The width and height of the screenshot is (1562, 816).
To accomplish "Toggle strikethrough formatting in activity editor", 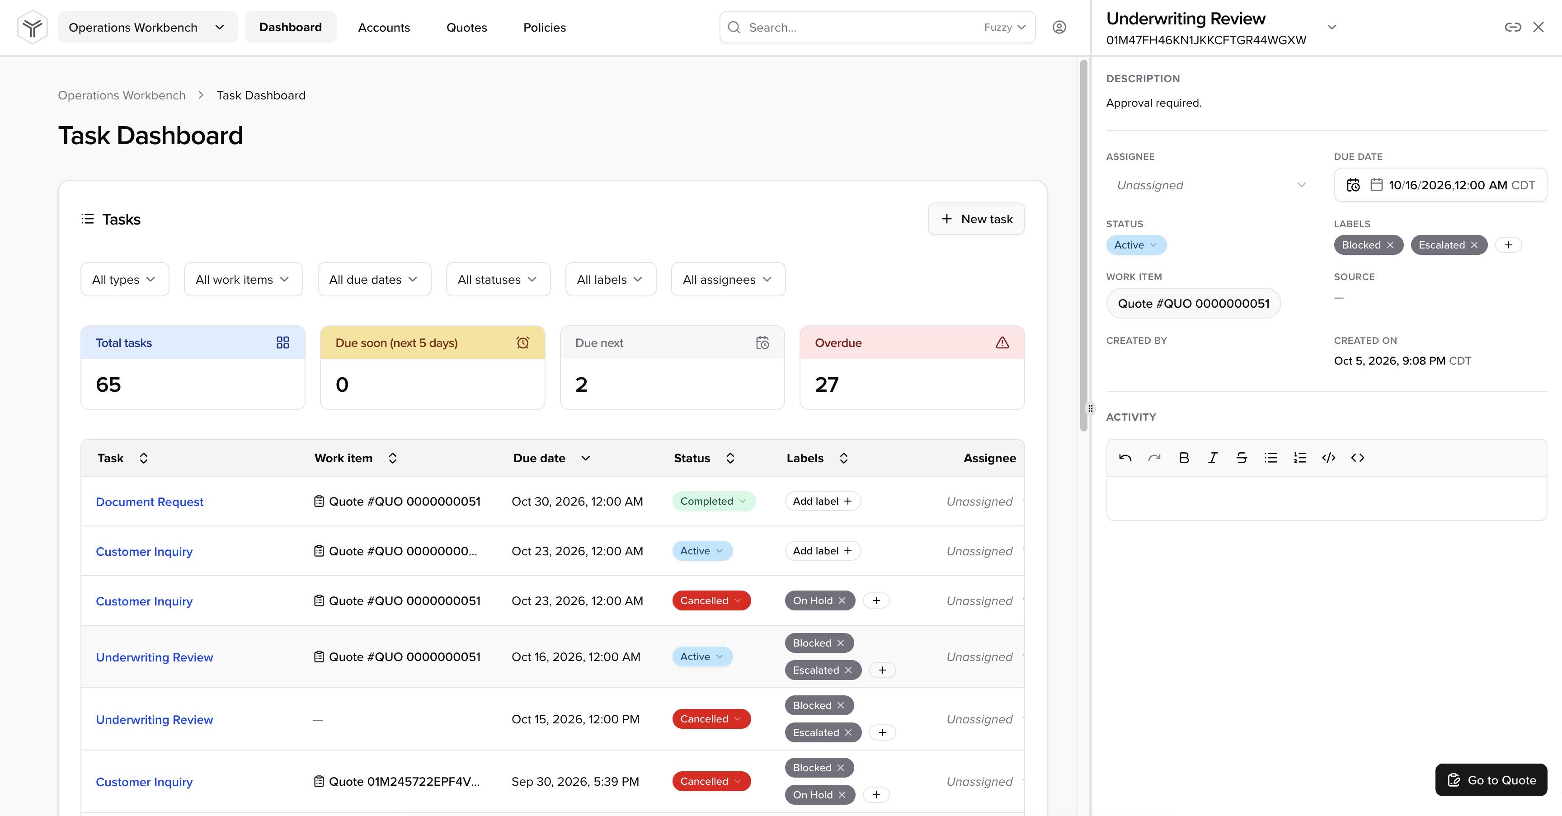I will pos(1242,458).
